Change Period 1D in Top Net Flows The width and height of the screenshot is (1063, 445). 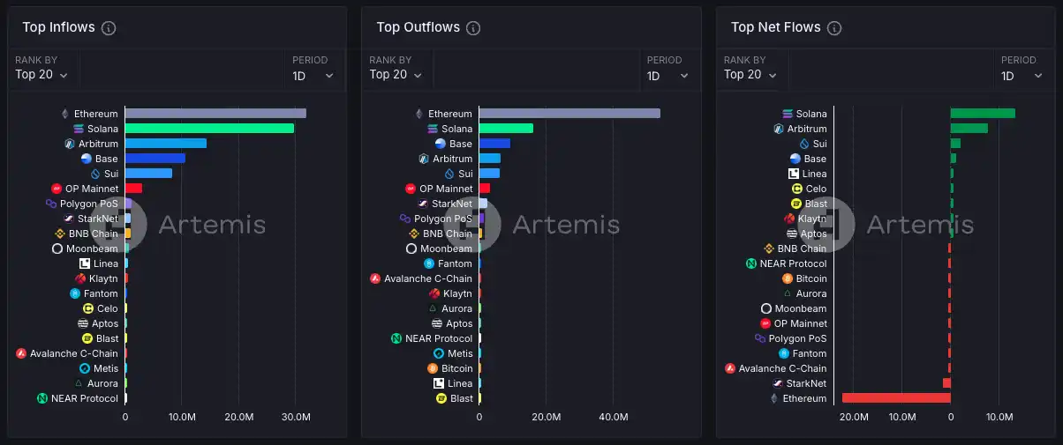1022,76
